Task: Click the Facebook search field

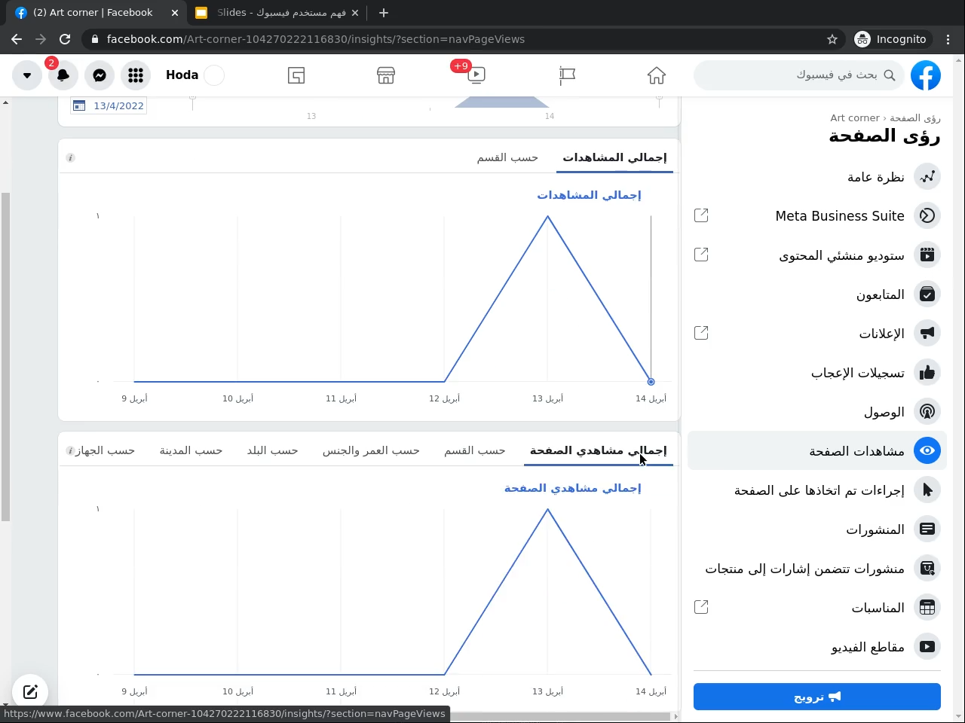Action: [x=798, y=75]
